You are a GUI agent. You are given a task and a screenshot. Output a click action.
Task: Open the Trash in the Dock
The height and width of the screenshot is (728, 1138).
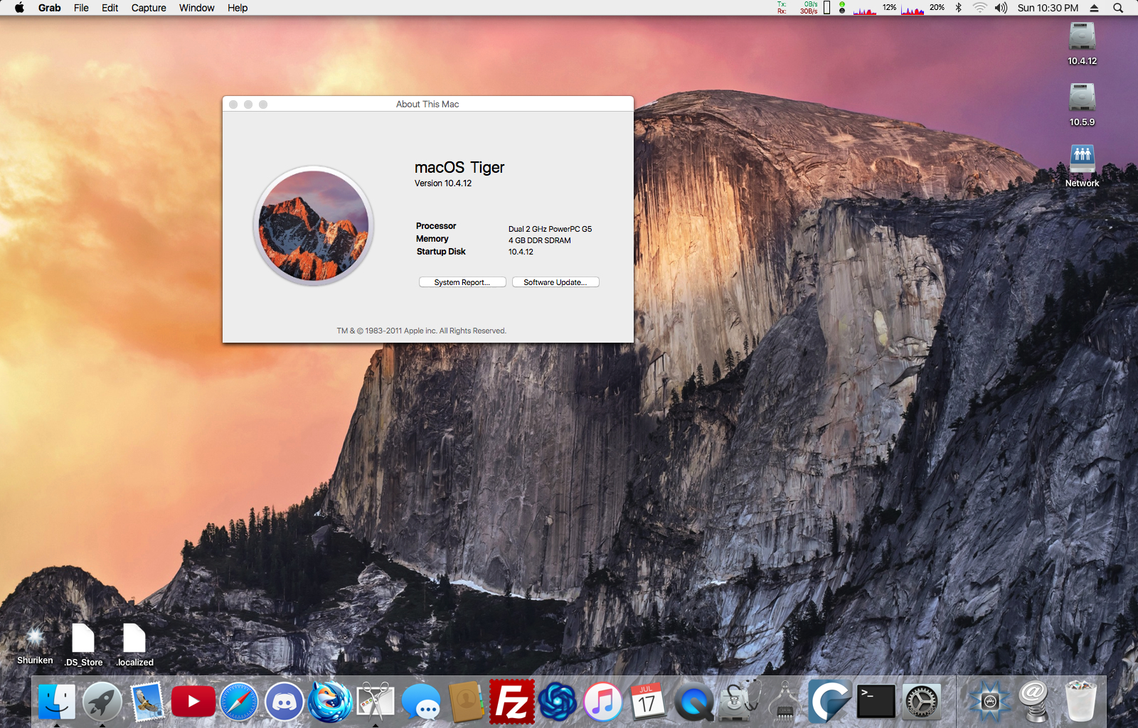pos(1080,702)
